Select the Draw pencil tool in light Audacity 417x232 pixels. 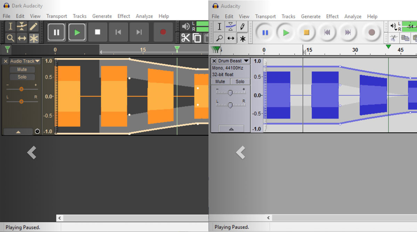pyautogui.click(x=242, y=27)
